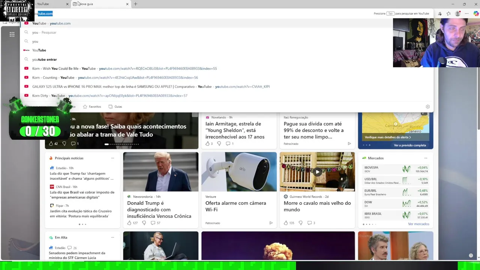Image resolution: width=480 pixels, height=270 pixels.
Task: Open Galaxy S25 Ultra vs iPhone suggestion
Action: coord(226,87)
